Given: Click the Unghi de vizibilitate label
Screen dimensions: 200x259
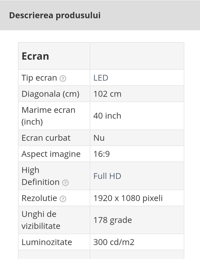Looking at the screenshot, I should [x=41, y=220].
